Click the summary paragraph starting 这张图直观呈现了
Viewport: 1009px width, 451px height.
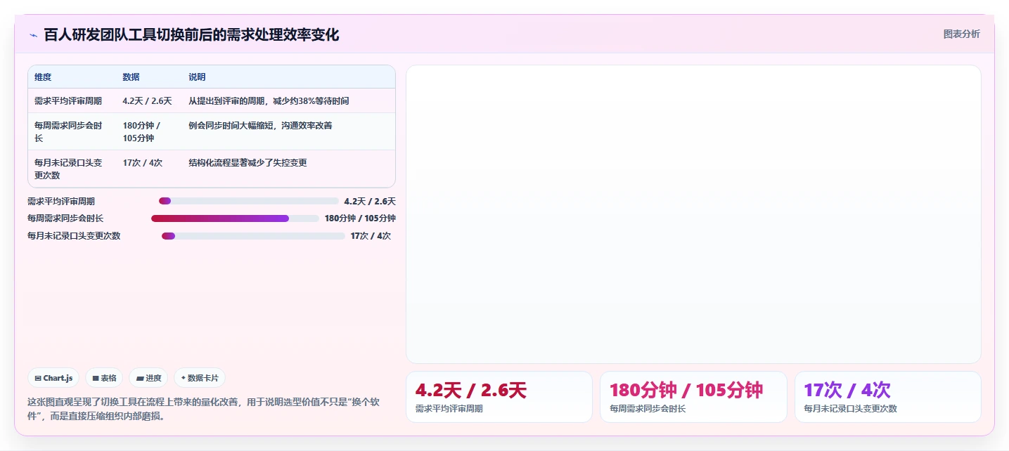204,409
